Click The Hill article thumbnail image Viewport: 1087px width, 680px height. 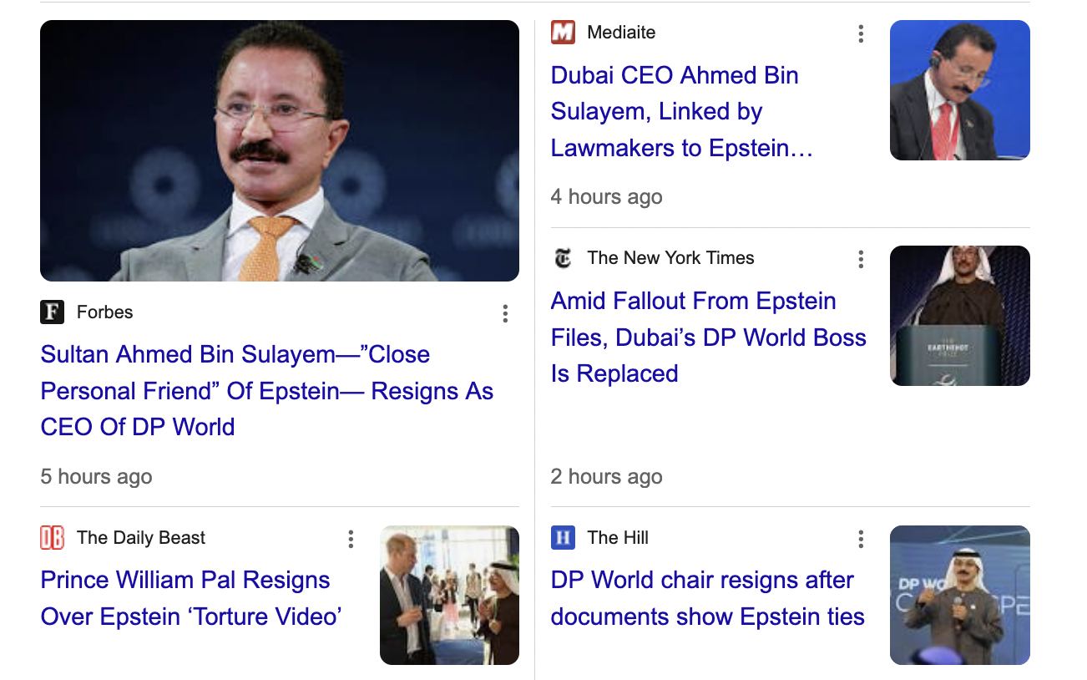tap(959, 595)
